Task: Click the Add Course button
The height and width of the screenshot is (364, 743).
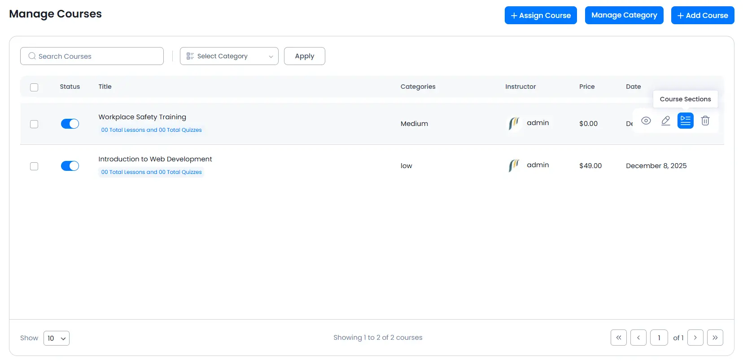Action: [702, 15]
